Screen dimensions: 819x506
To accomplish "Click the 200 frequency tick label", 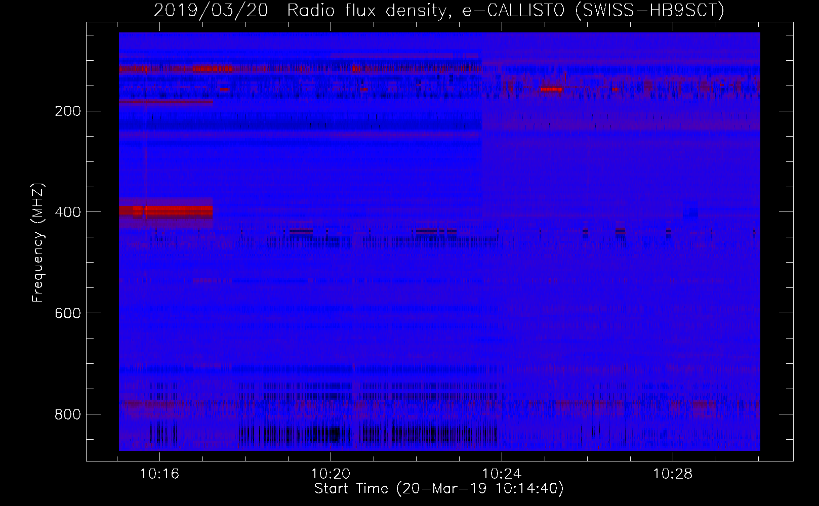I will (x=67, y=111).
